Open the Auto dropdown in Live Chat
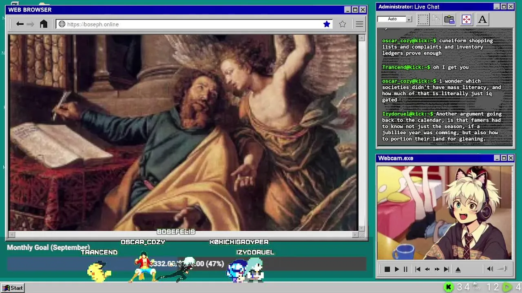Image resolution: width=522 pixels, height=293 pixels. [409, 19]
